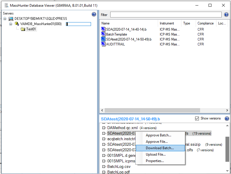Choose Approve Batch... from context menu

160,135
